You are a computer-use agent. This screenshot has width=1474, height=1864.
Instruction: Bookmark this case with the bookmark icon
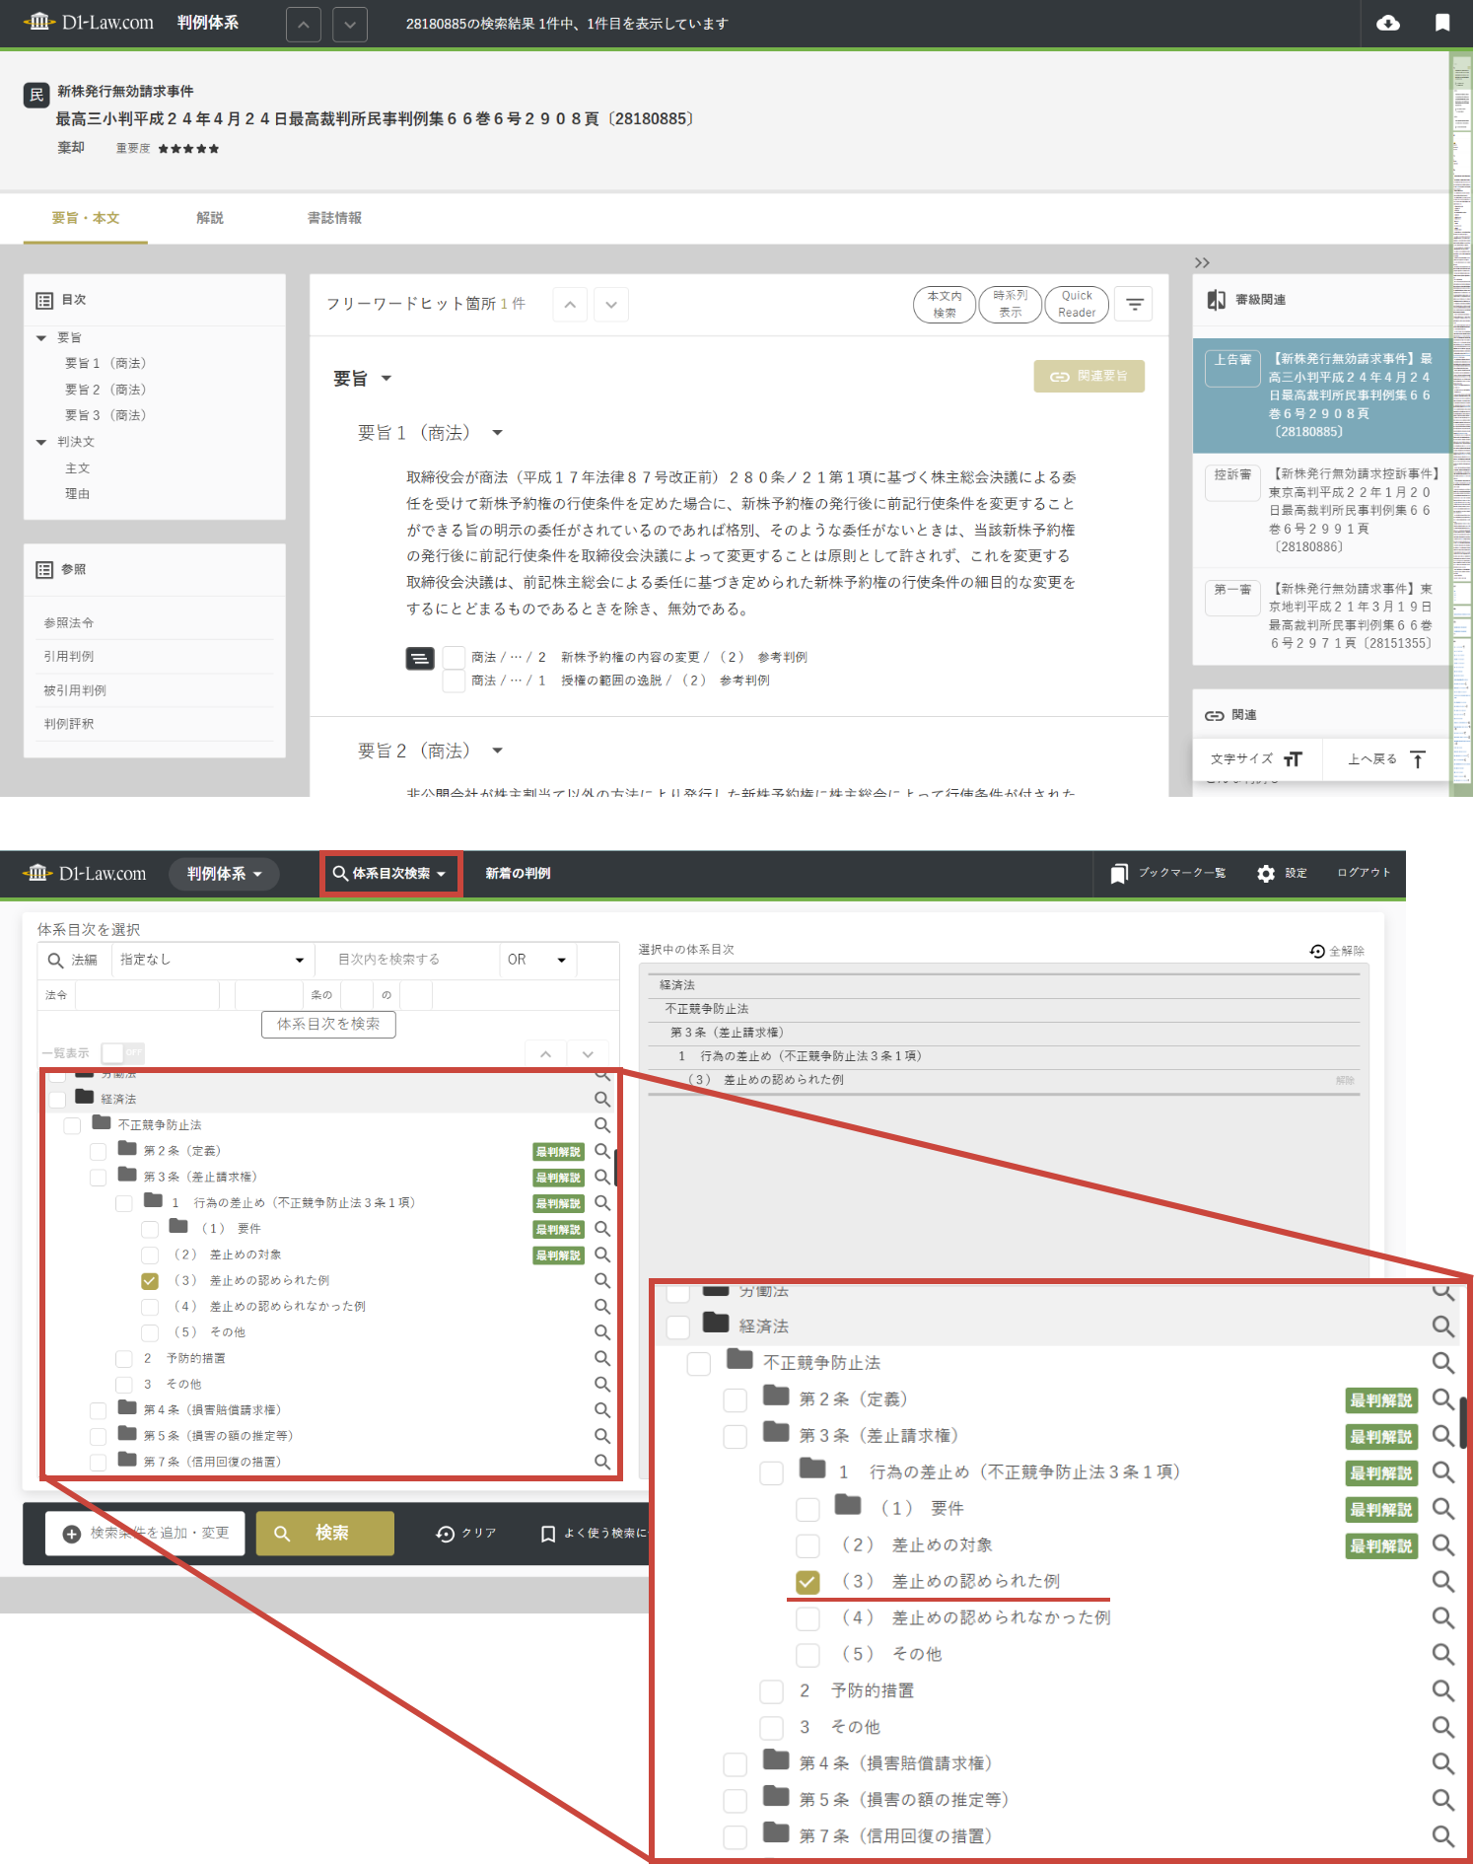[x=1442, y=23]
